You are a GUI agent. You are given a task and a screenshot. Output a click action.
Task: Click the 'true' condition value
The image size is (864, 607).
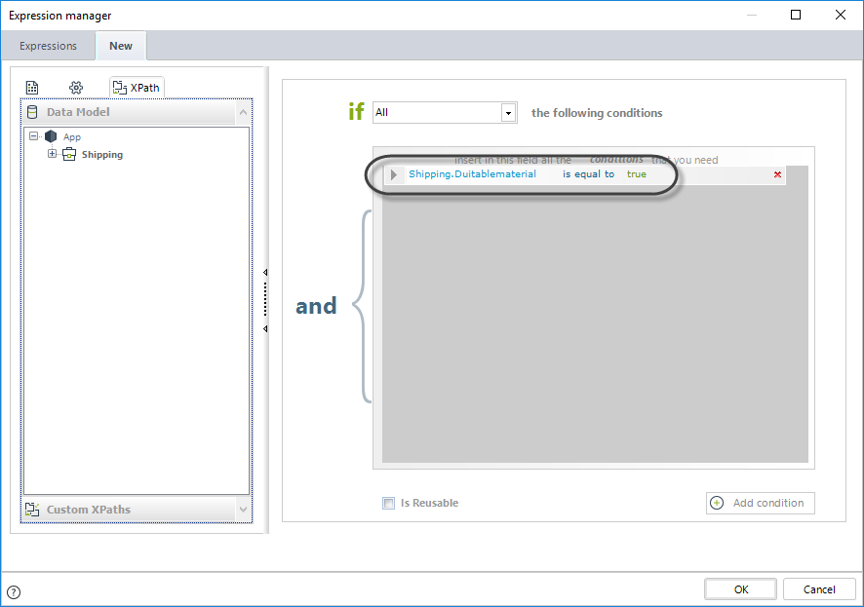pos(637,173)
